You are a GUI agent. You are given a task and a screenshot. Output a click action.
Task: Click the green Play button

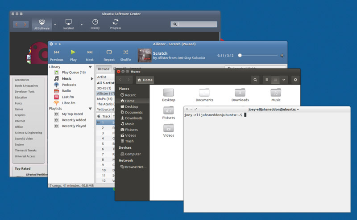[73, 55]
